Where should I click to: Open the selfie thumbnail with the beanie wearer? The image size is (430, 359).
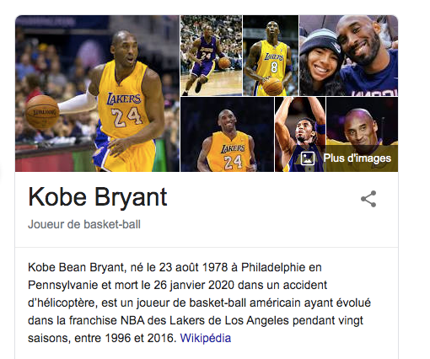tap(349, 56)
